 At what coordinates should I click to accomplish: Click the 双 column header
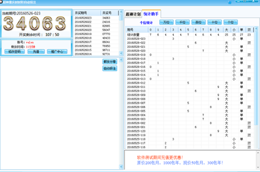pyautogui.click(x=249, y=30)
